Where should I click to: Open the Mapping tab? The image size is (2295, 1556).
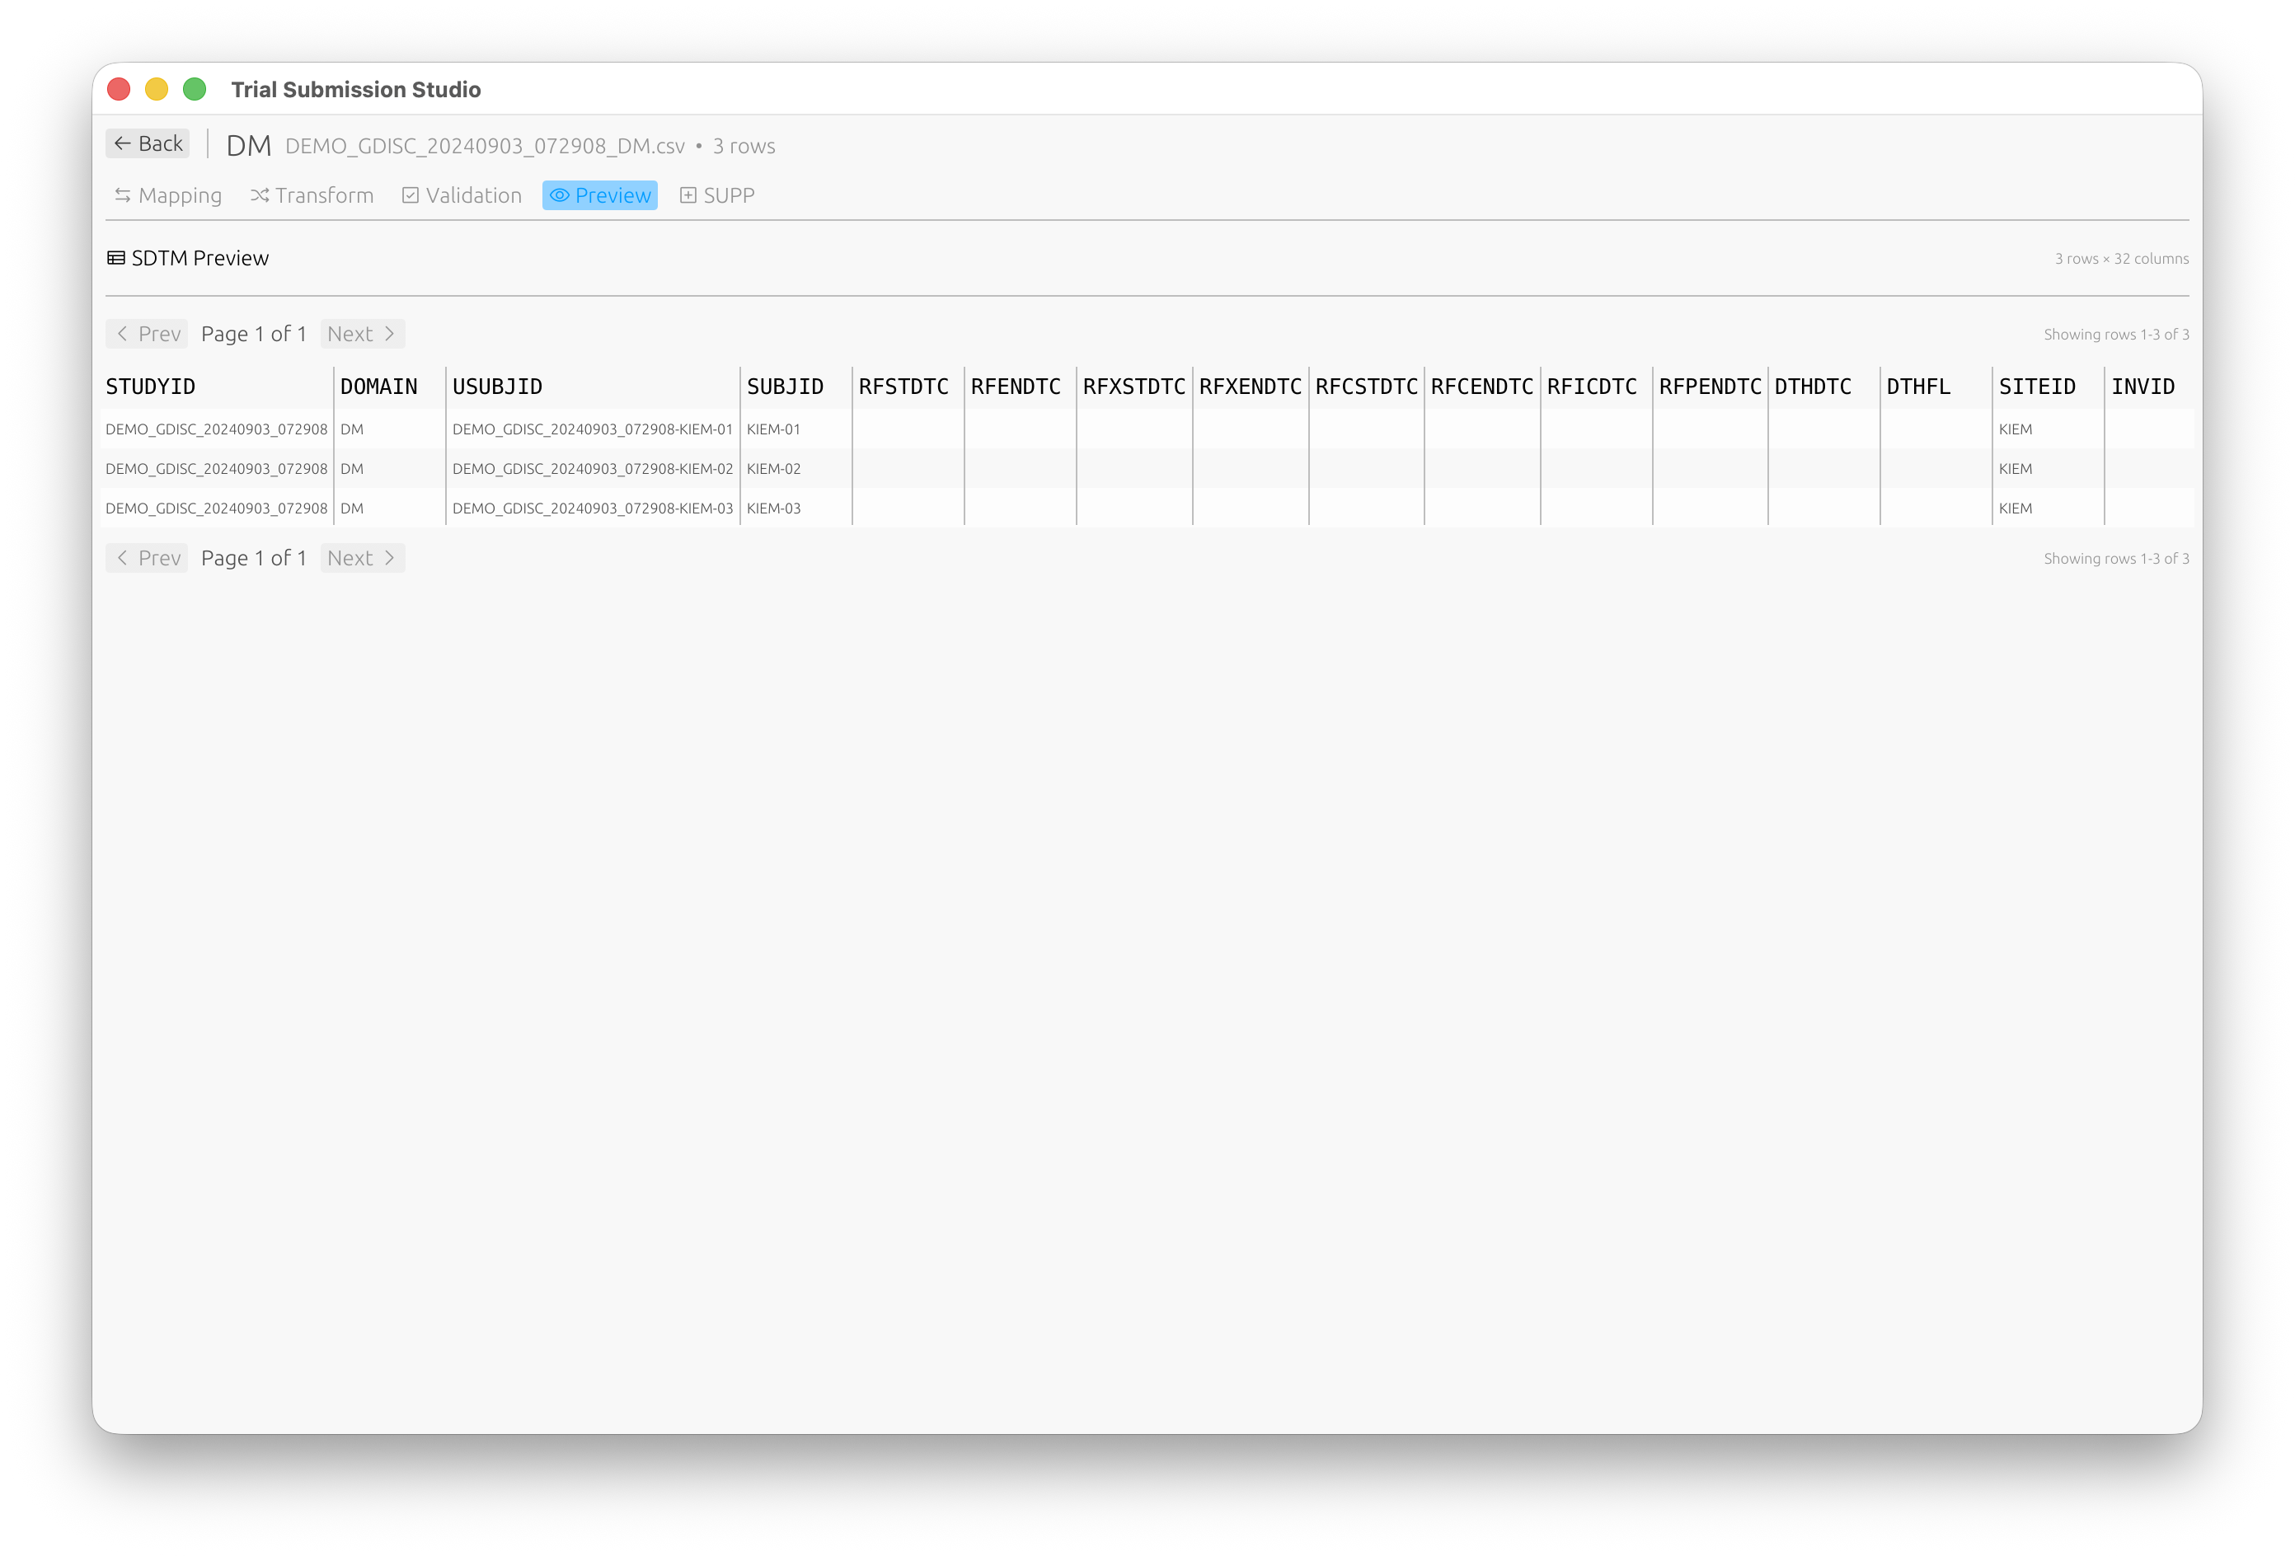click(x=168, y=195)
